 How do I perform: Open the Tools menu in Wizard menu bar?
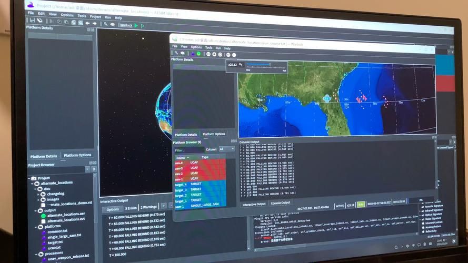(82, 16)
